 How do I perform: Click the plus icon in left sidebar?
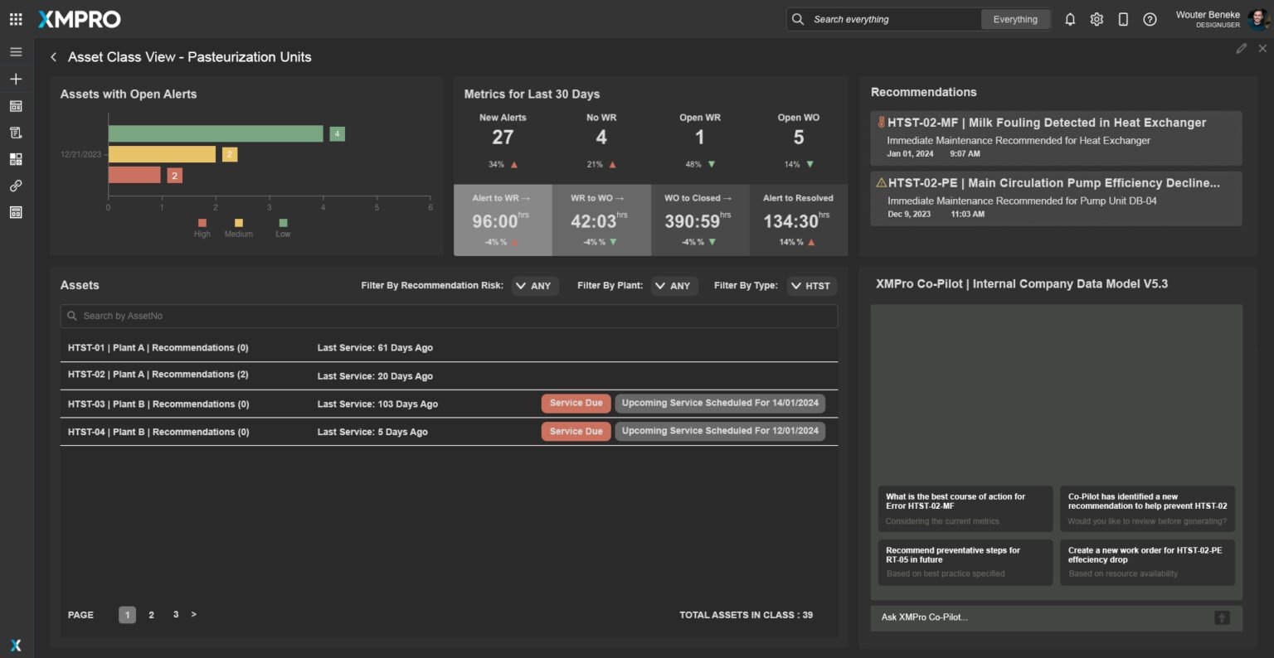tap(16, 79)
